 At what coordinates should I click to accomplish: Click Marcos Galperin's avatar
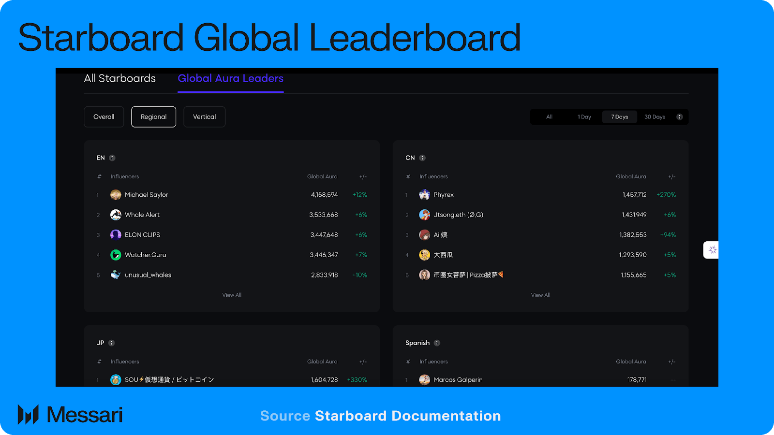click(424, 379)
